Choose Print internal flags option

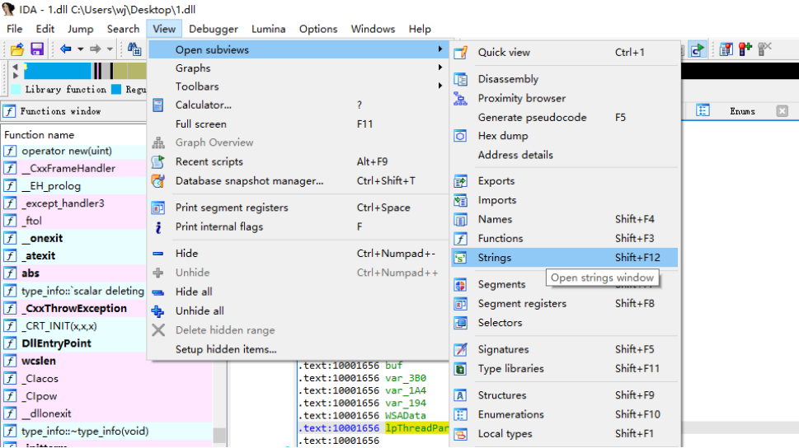click(298, 227)
